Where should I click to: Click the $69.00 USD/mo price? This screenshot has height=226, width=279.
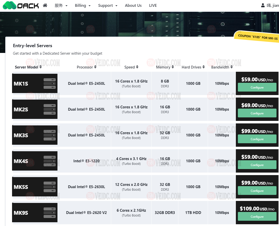pos(257,105)
